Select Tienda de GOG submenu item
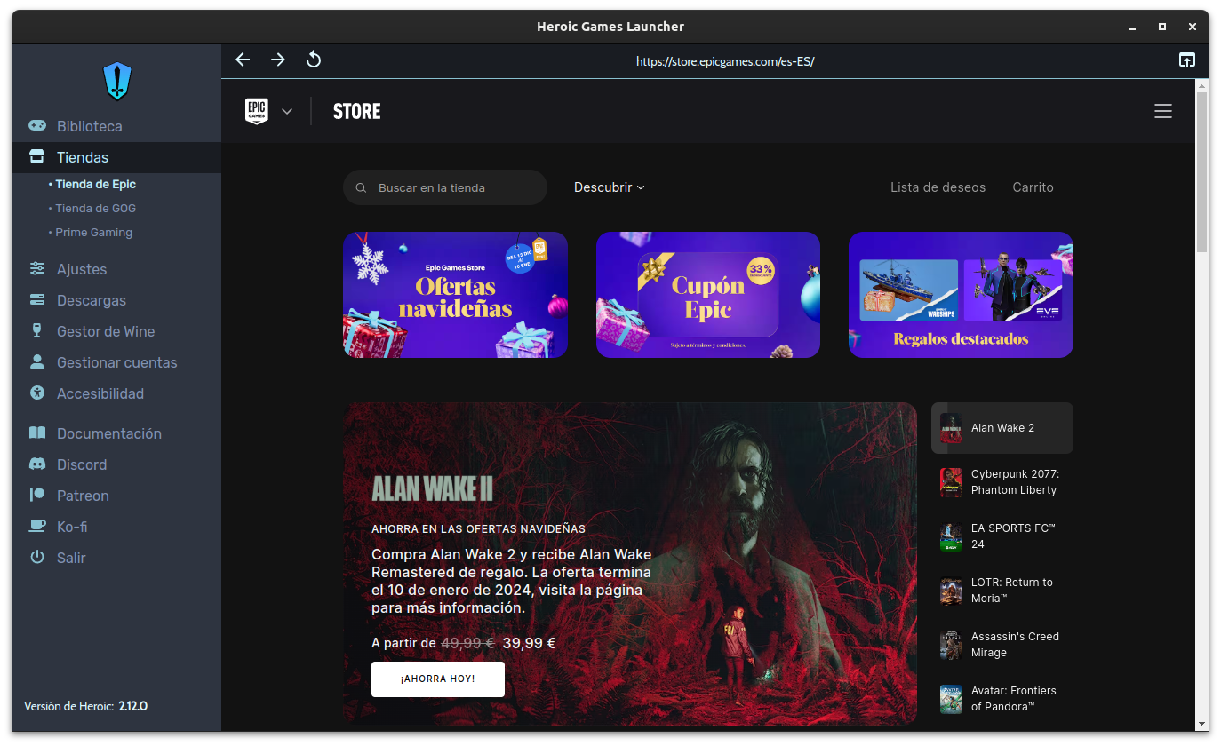This screenshot has height=746, width=1221. 95,208
